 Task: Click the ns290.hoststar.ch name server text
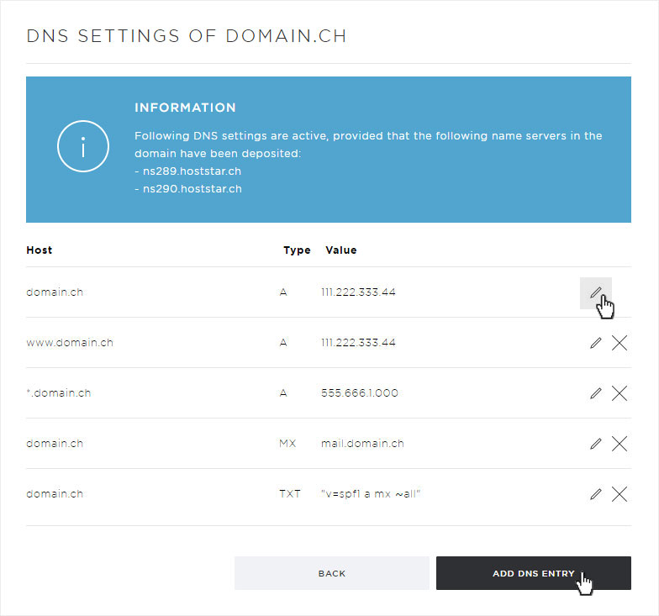pos(192,189)
